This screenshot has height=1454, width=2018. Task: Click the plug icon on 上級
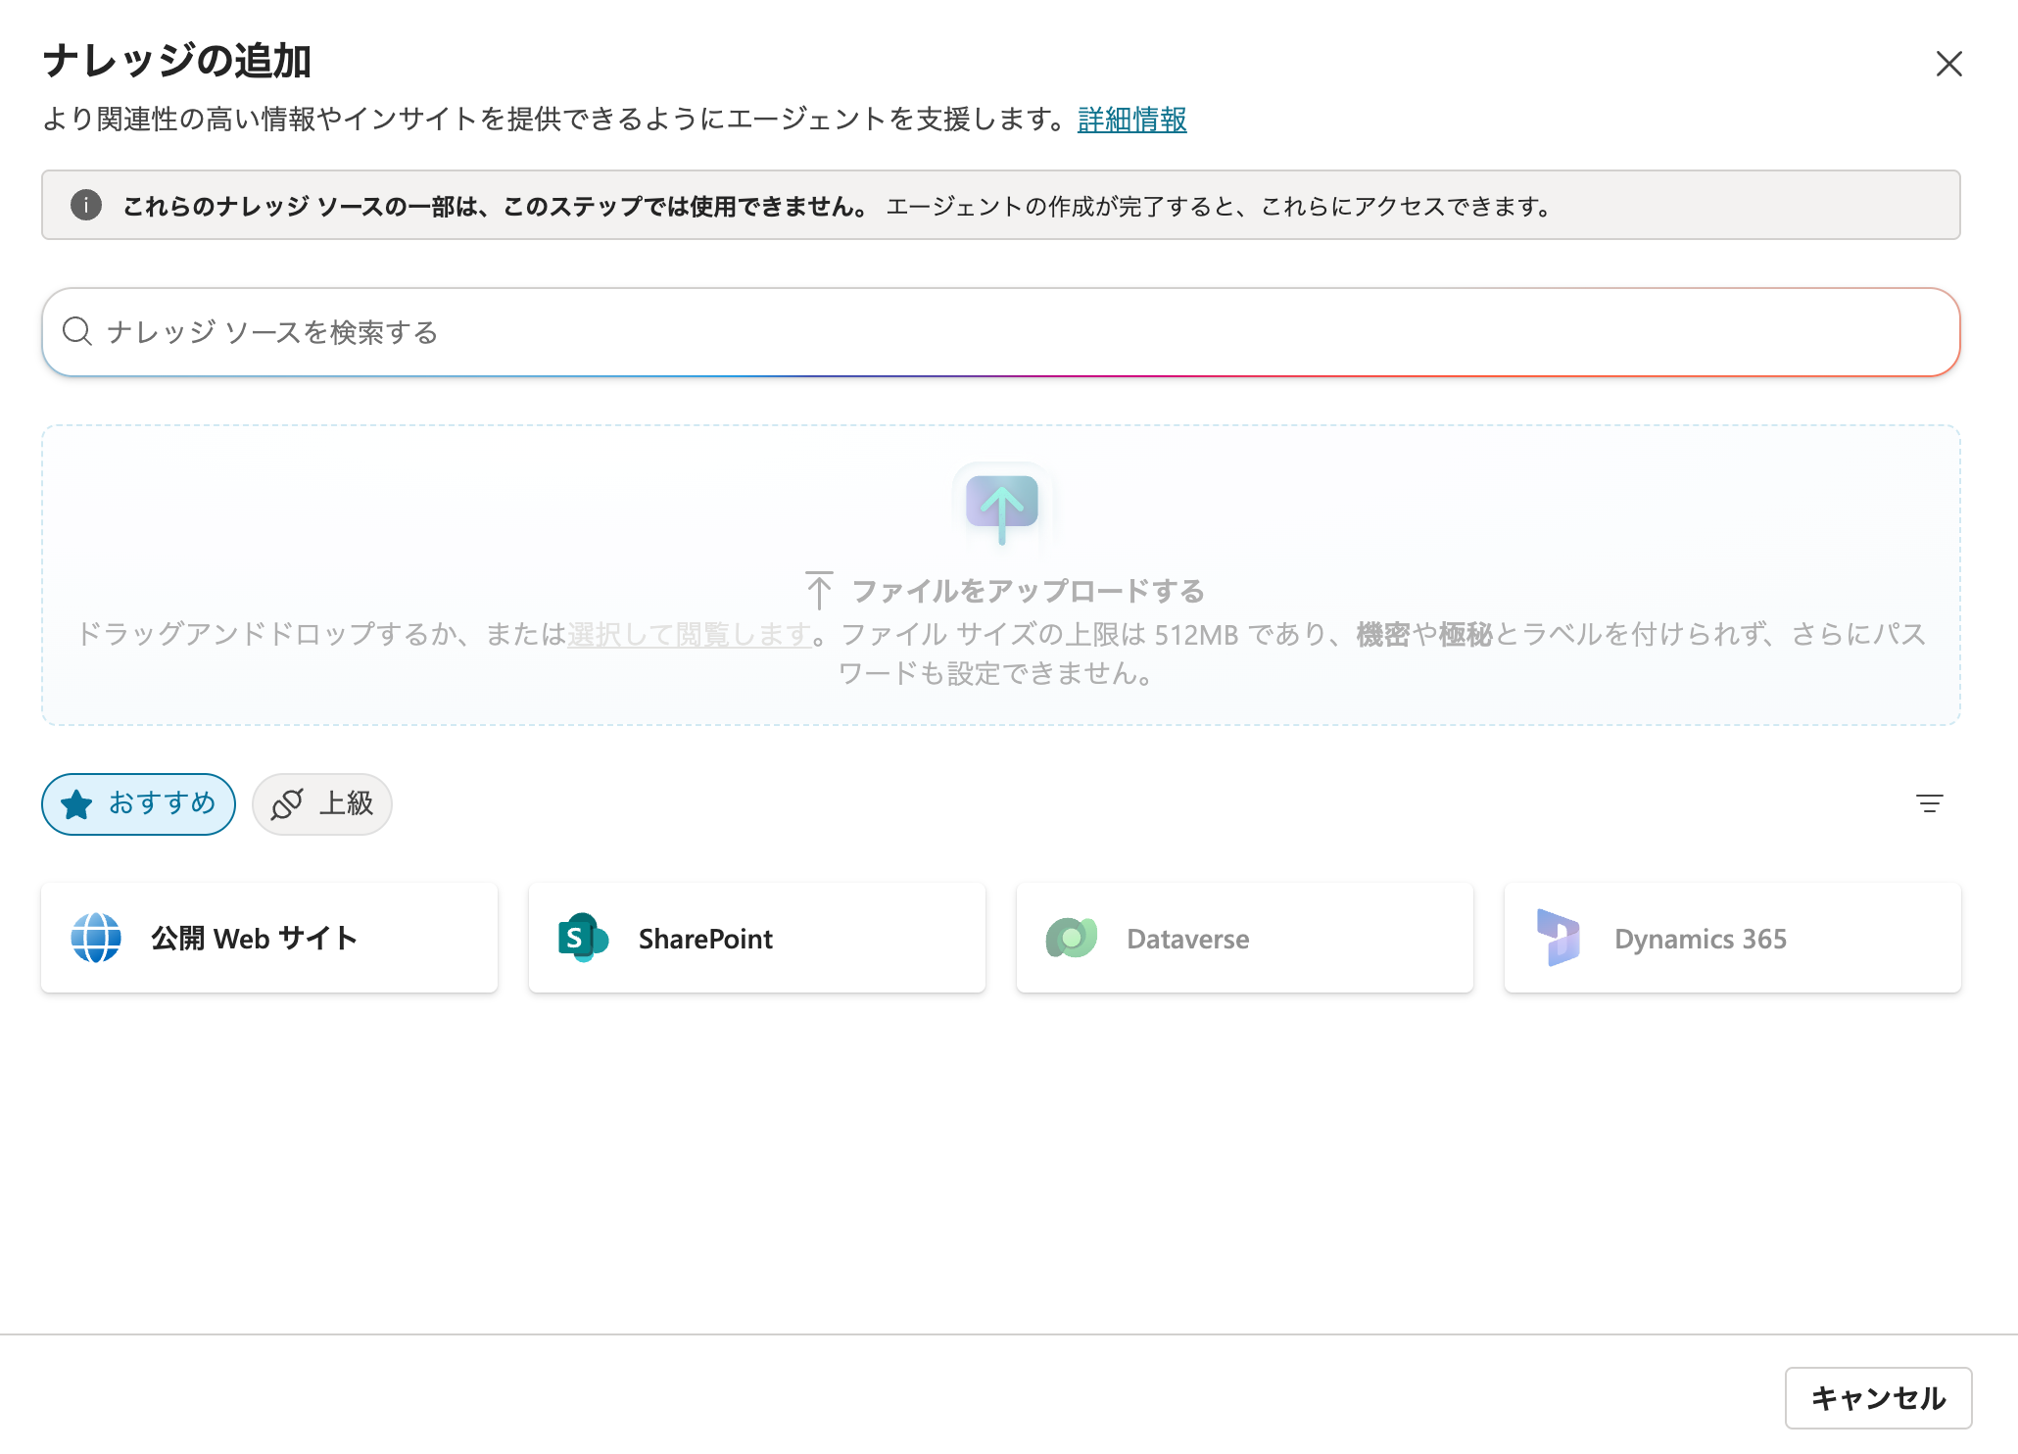pyautogui.click(x=286, y=804)
